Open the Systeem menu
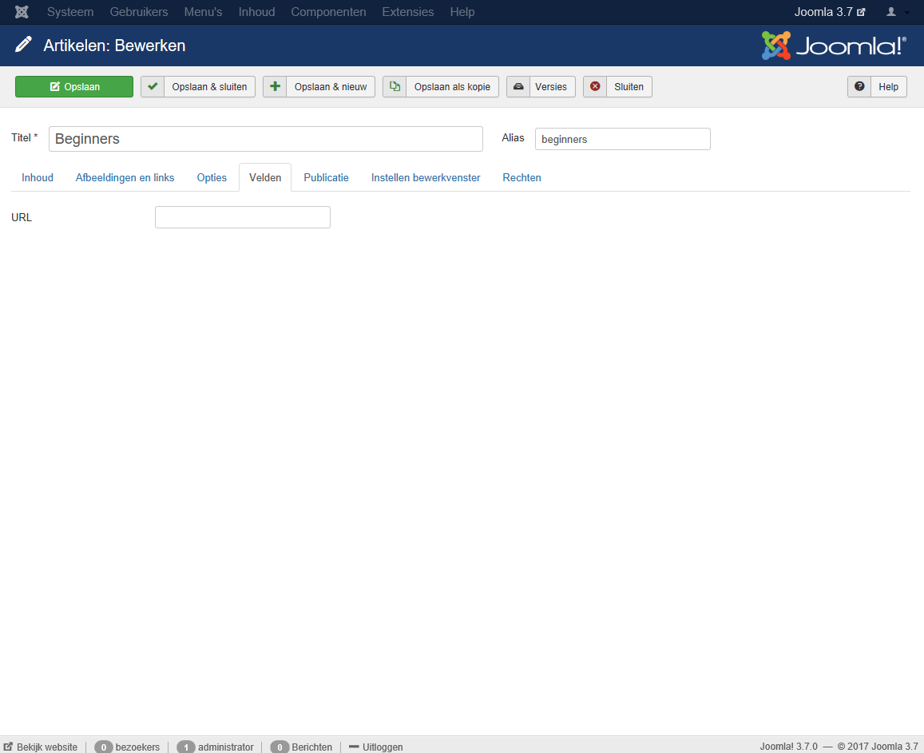The height and width of the screenshot is (753, 924). tap(70, 12)
